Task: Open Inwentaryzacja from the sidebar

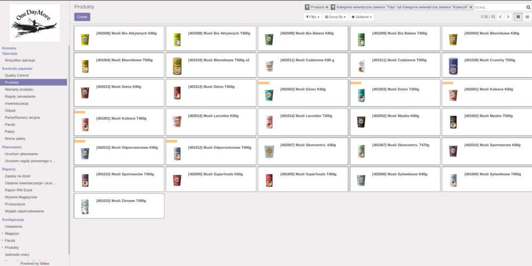Action: pyautogui.click(x=16, y=103)
